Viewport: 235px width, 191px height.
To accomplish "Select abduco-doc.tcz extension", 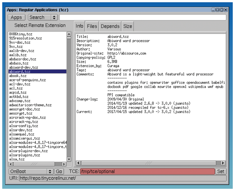I will pos(37,59).
